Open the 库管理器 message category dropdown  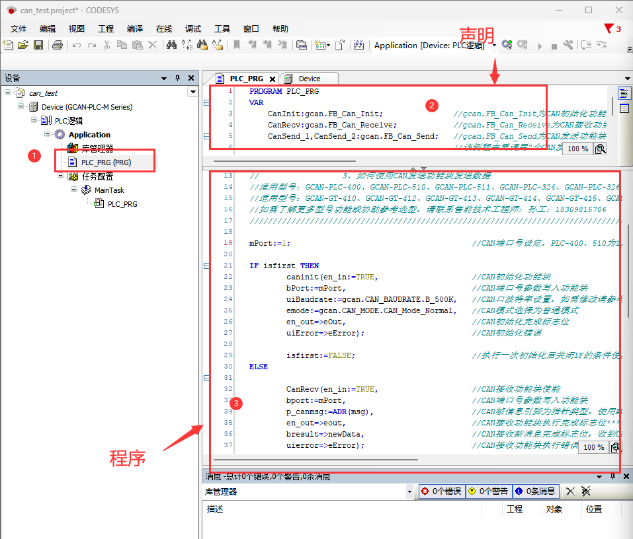coord(410,491)
